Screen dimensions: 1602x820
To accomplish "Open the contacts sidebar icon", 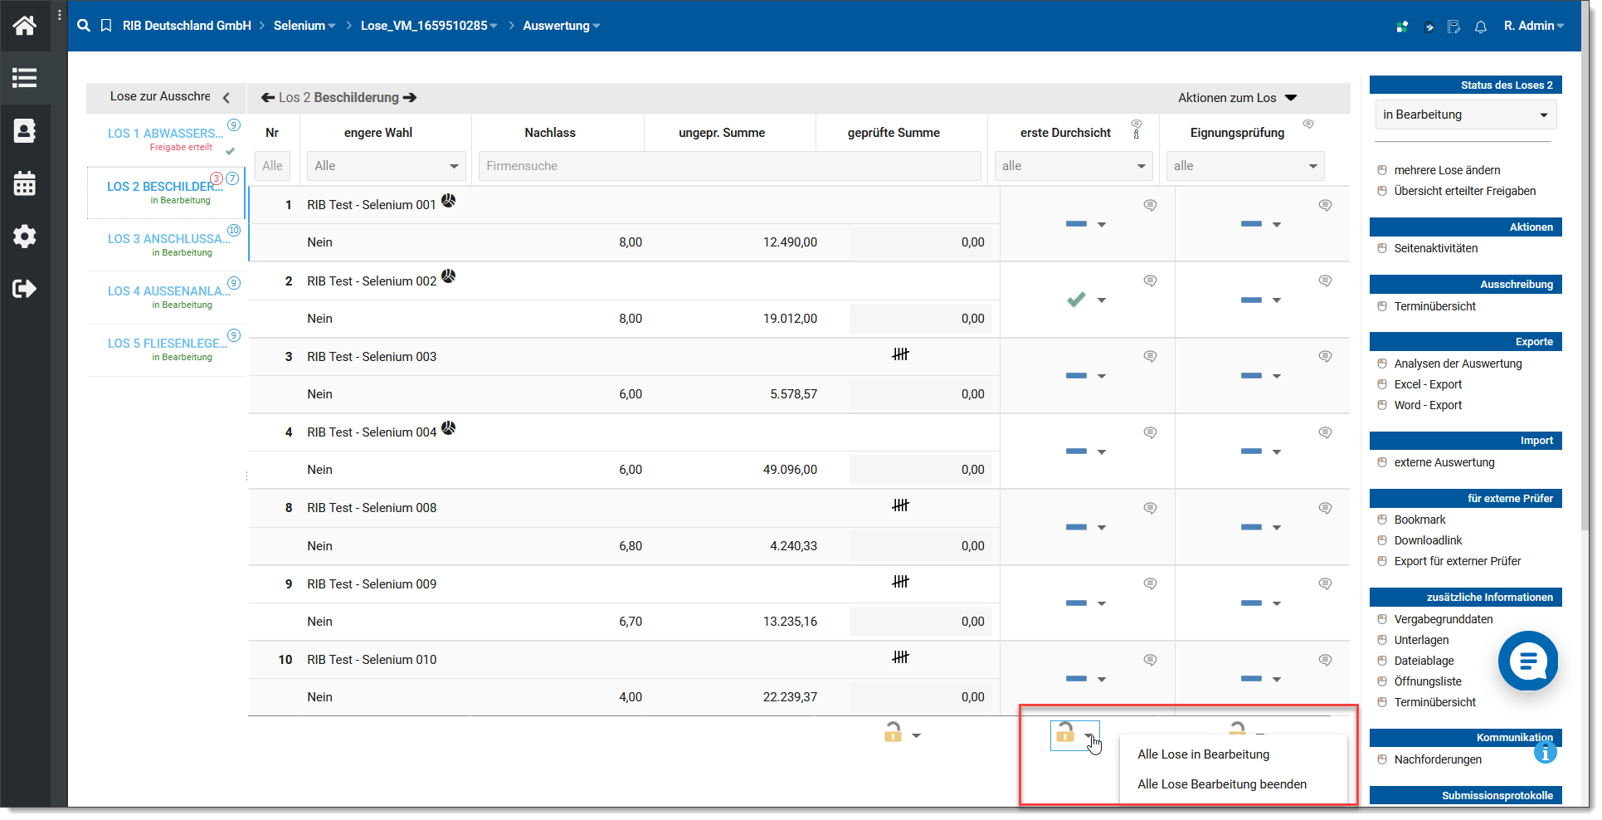I will click(24, 130).
